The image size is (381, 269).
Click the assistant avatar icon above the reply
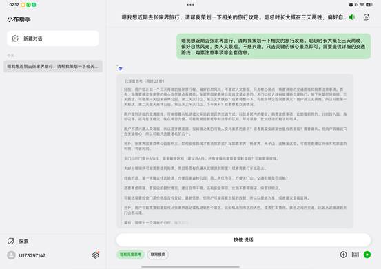pos(120,69)
